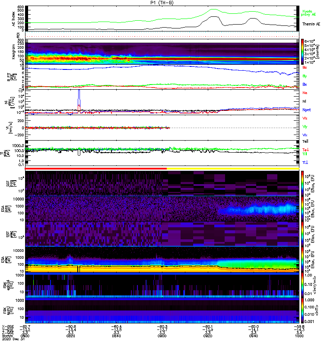Screen dimensions: 324x345
Task: Select the green Kyoto proxy AE legend label
Action: [x=308, y=13]
